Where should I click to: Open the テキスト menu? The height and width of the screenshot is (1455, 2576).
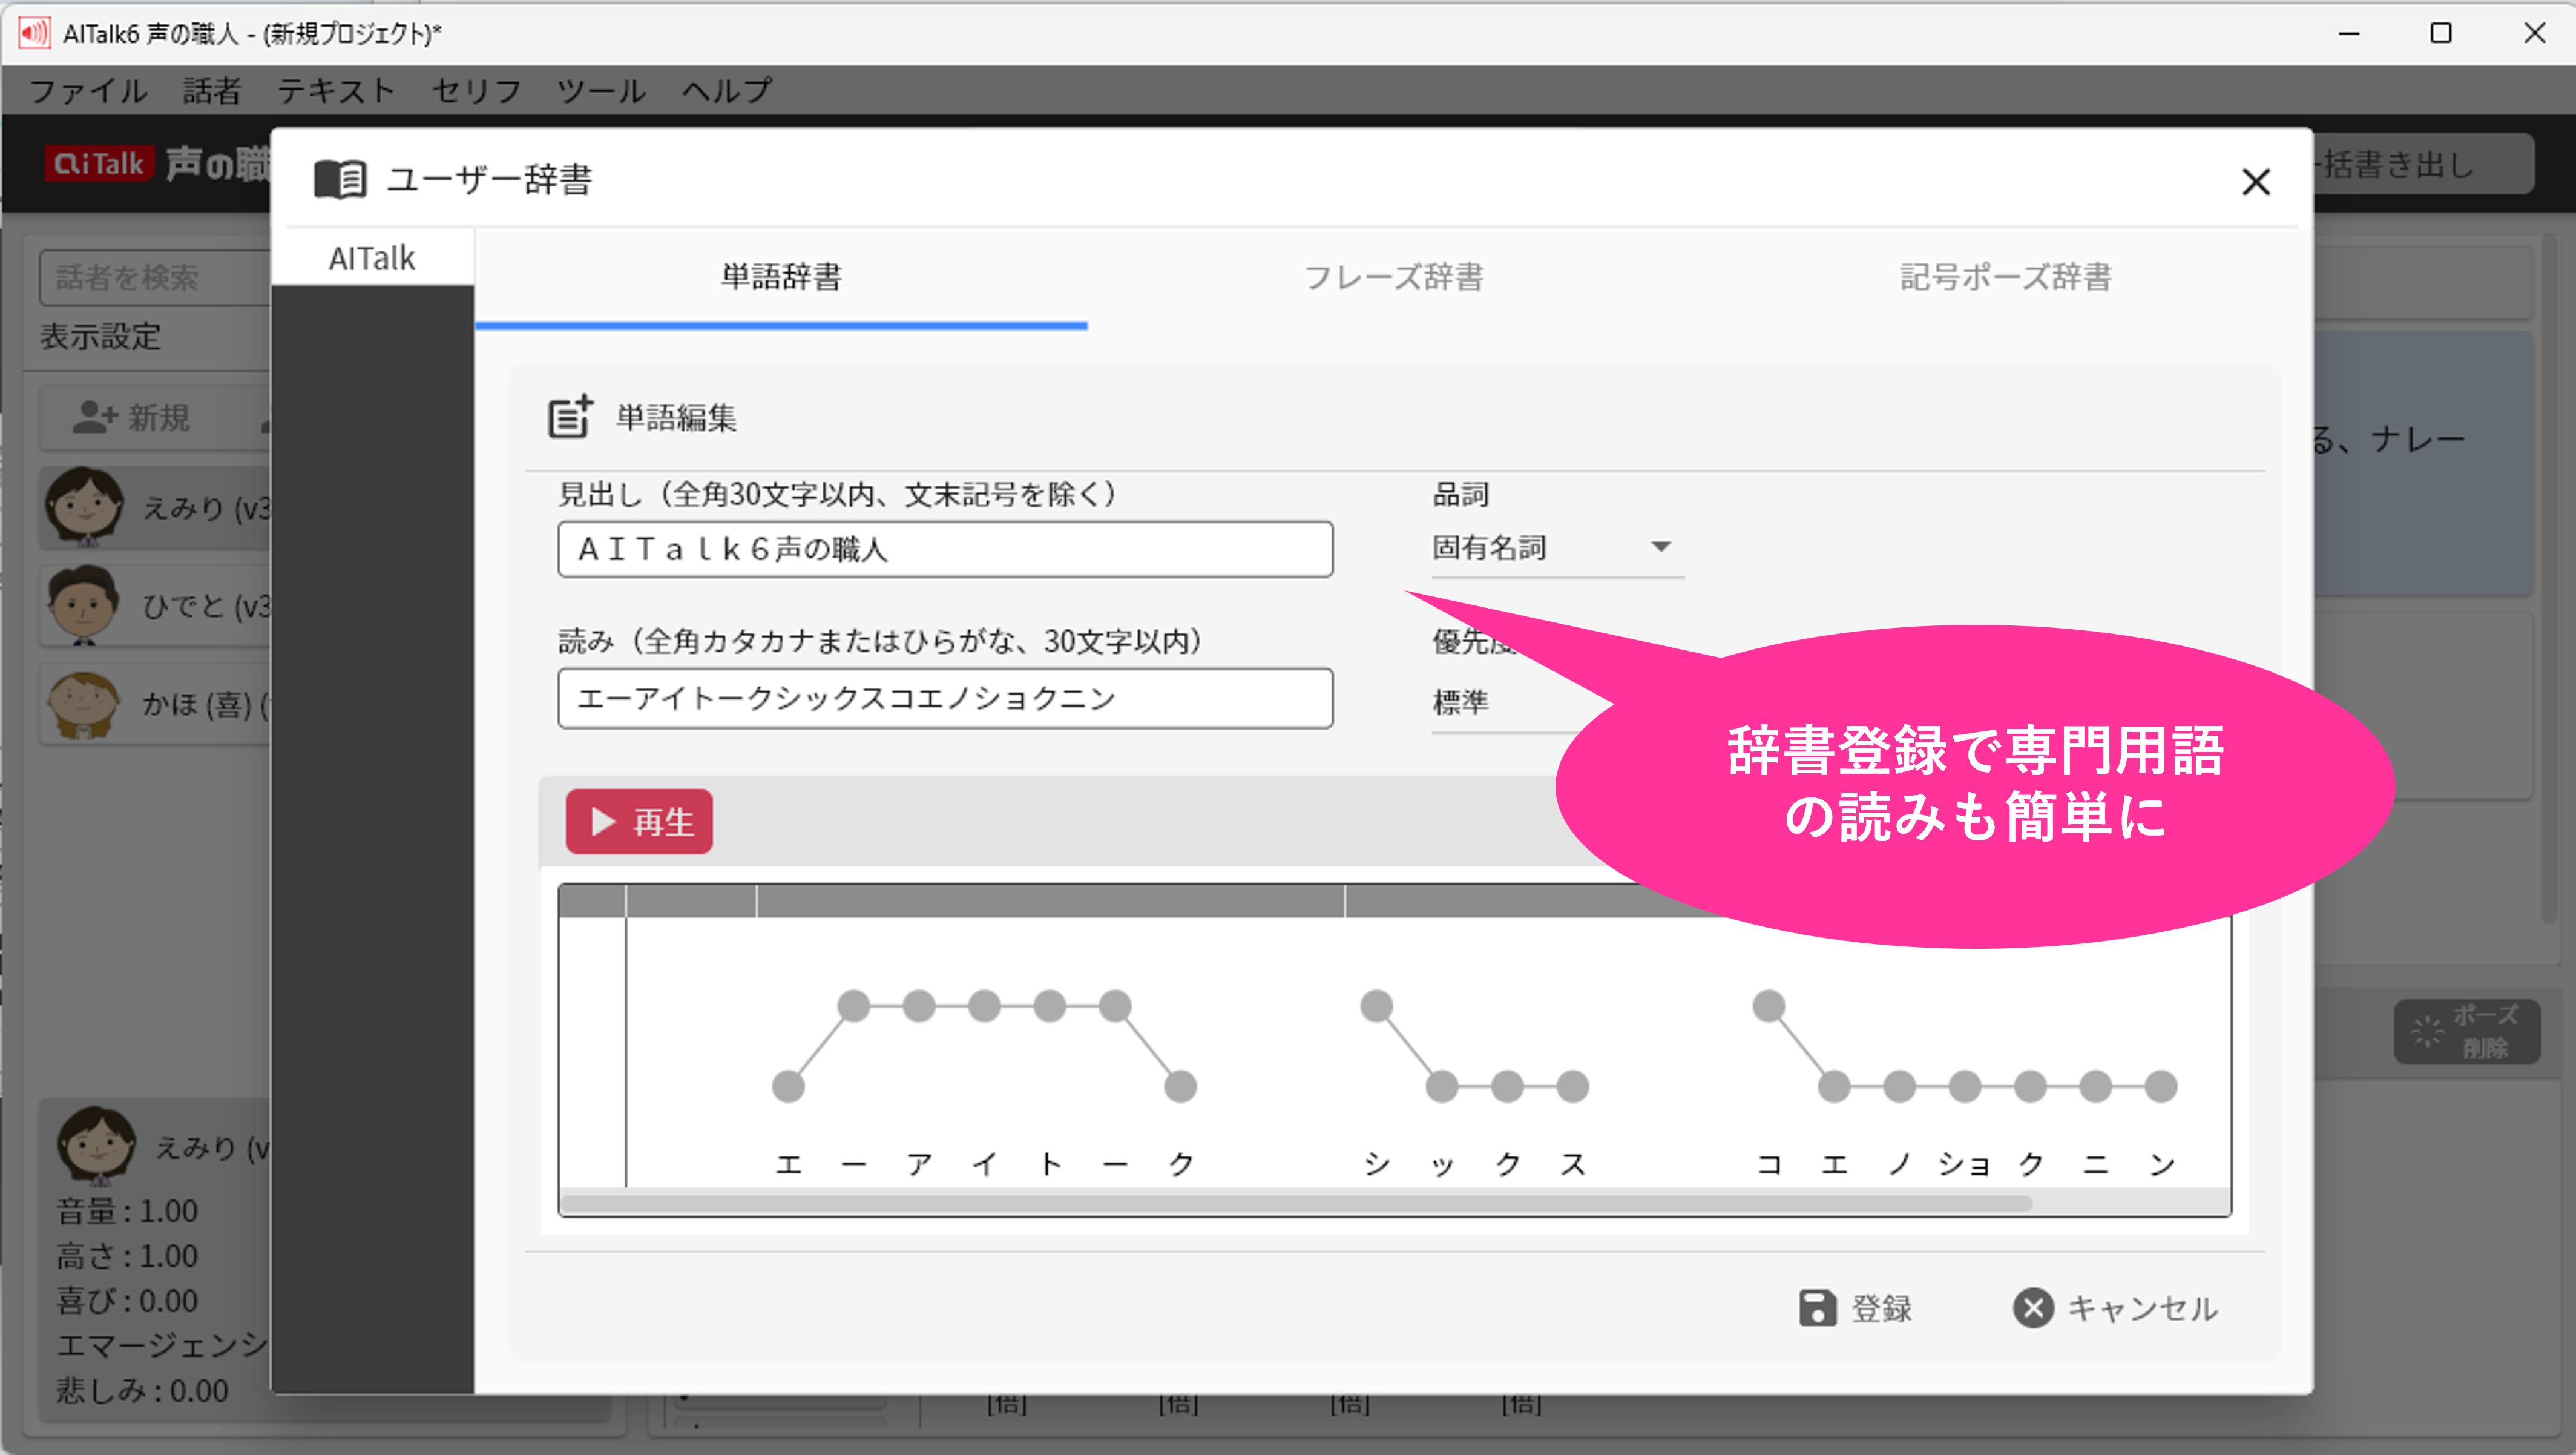pyautogui.click(x=336, y=91)
